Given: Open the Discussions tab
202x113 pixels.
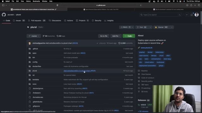Looking at the screenshot, I should coord(55,20).
